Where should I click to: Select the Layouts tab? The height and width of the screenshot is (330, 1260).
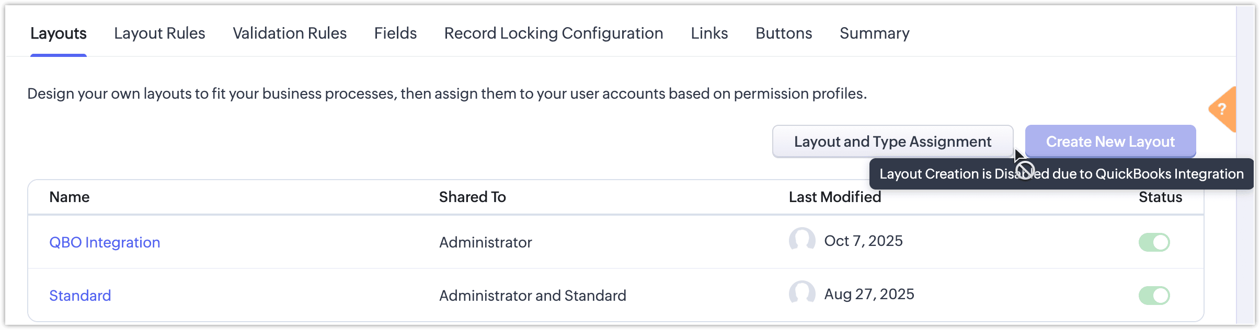(59, 33)
